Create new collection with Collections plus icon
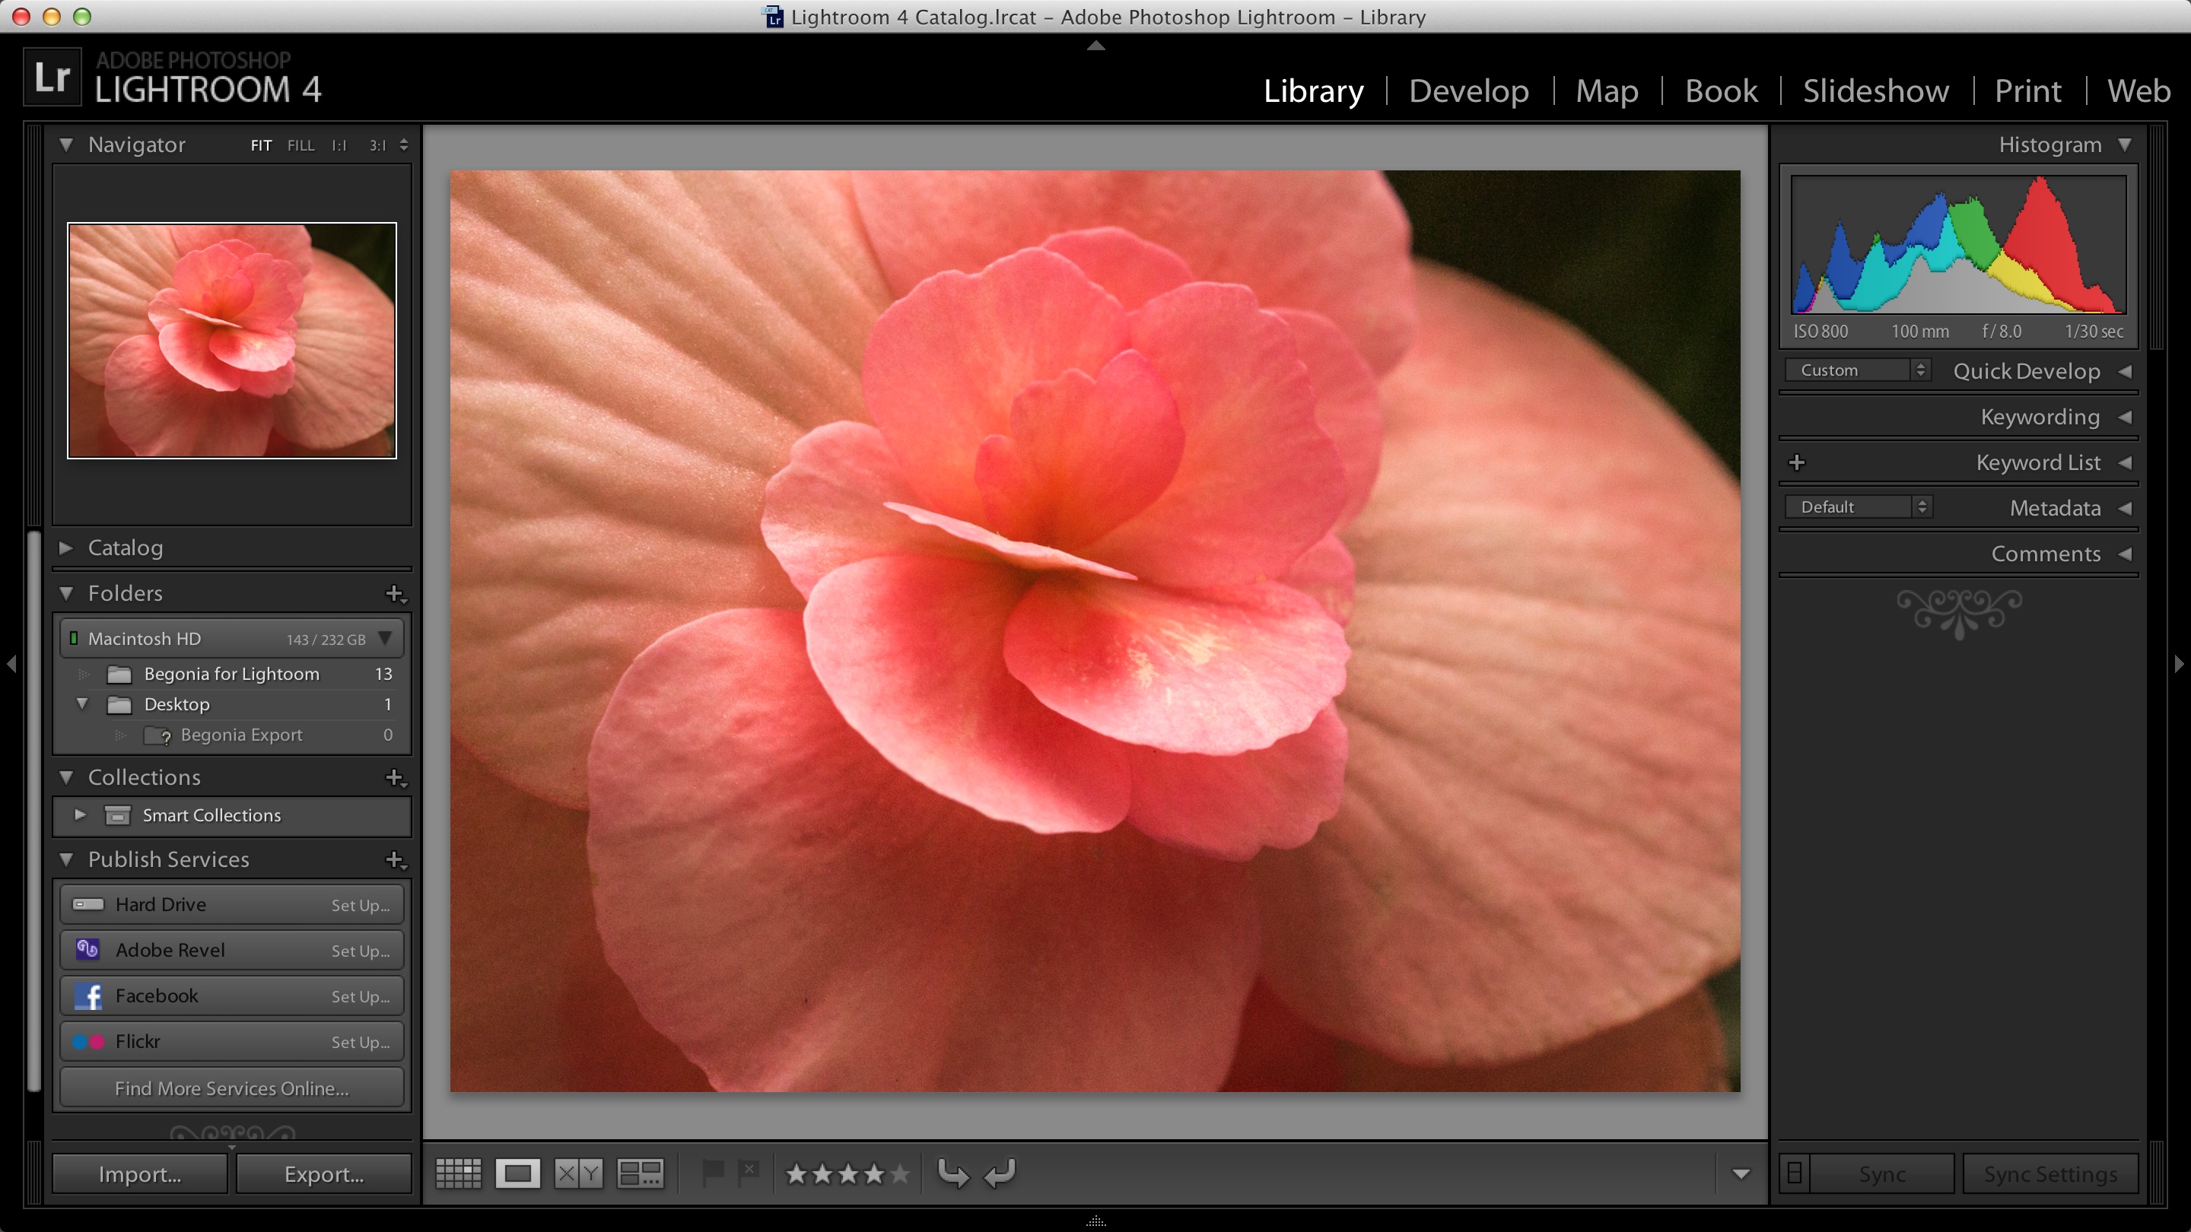 pyautogui.click(x=395, y=777)
